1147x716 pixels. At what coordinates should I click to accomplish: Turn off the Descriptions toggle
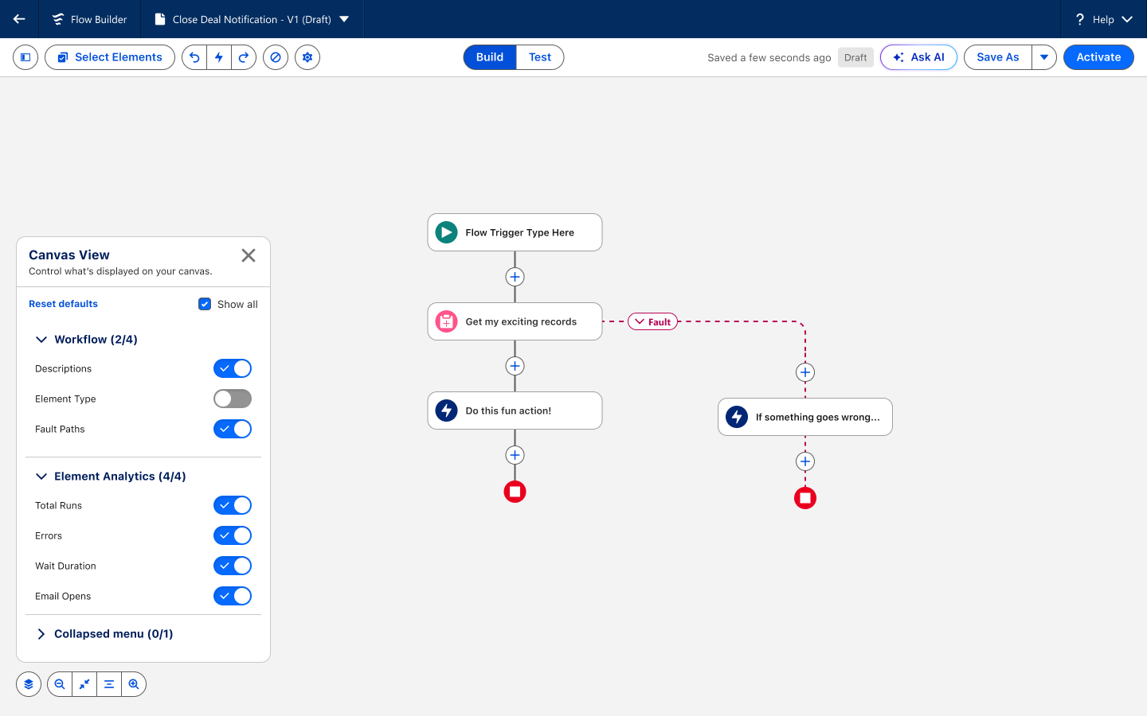[233, 368]
